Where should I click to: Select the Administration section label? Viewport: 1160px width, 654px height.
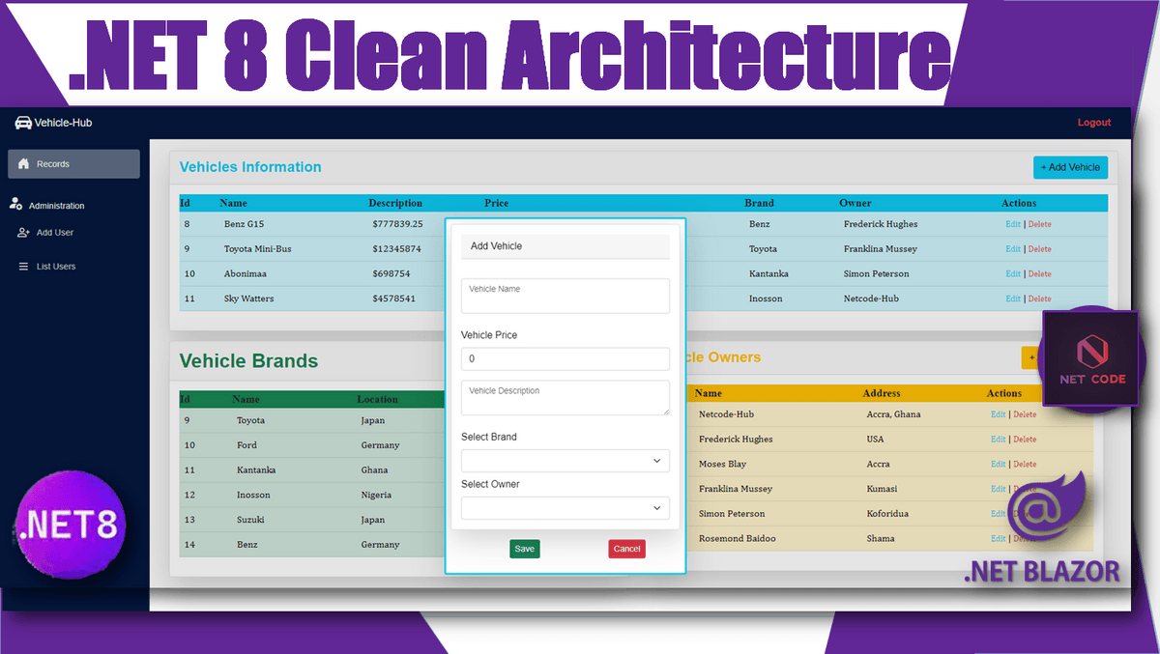point(56,206)
